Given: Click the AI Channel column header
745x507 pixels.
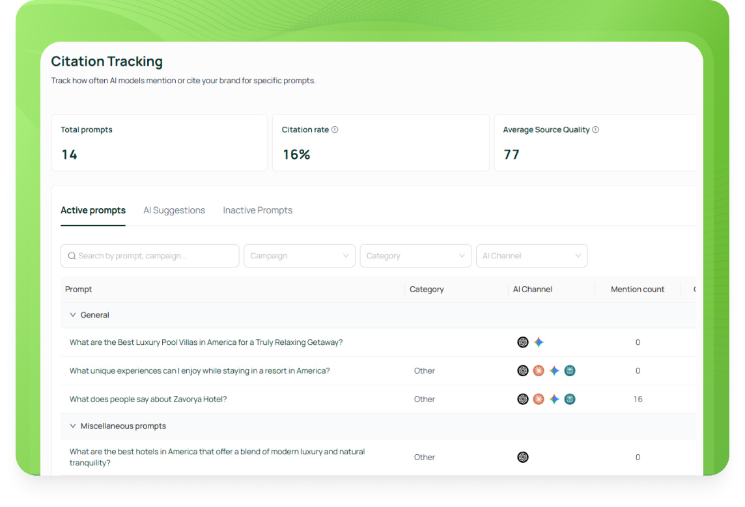Looking at the screenshot, I should (x=533, y=289).
